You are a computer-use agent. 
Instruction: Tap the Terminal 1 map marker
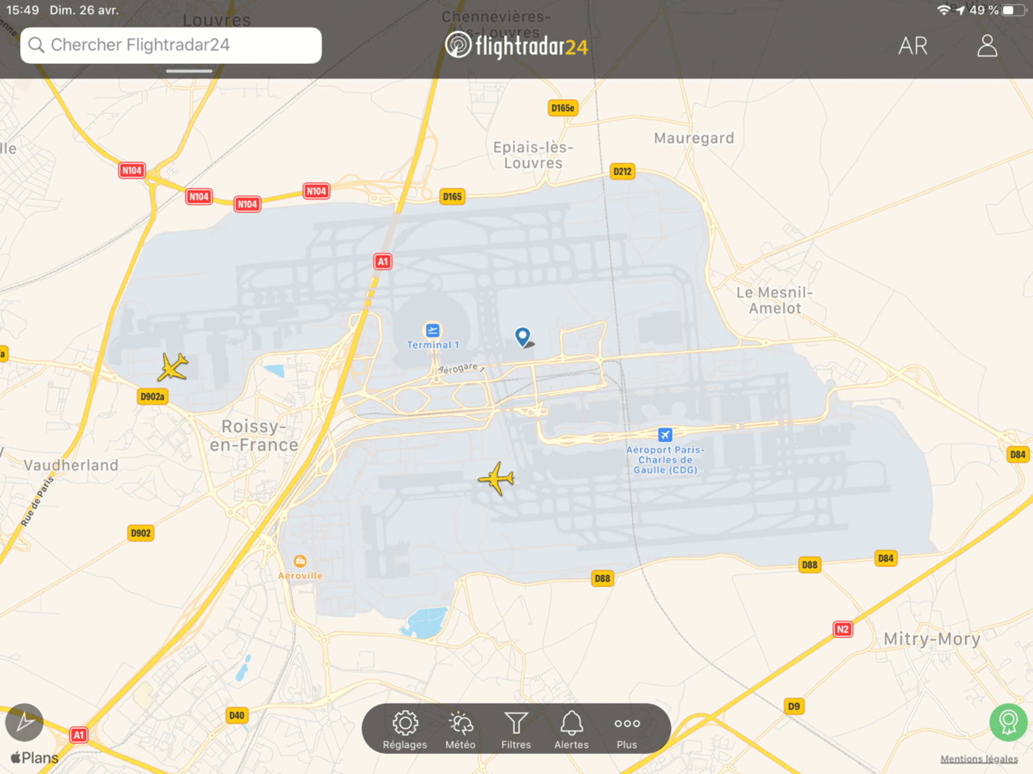pos(432,331)
